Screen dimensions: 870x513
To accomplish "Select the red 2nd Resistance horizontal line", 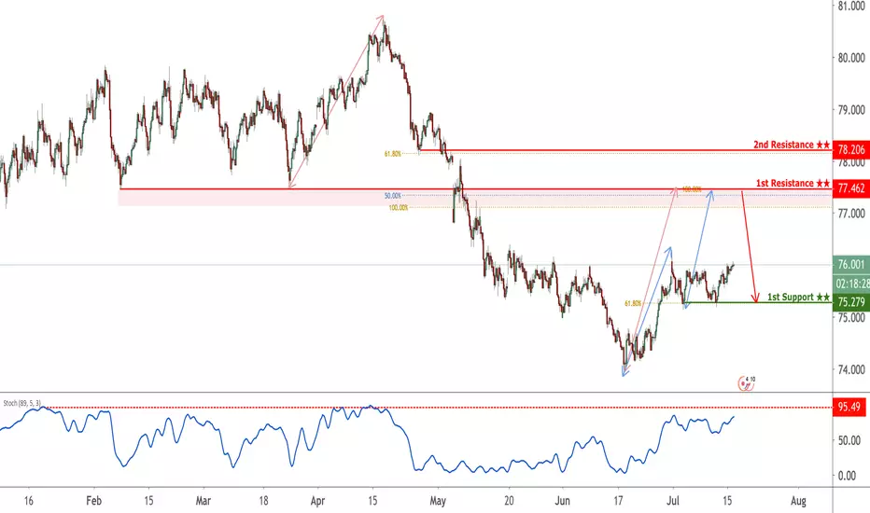I will pos(625,150).
